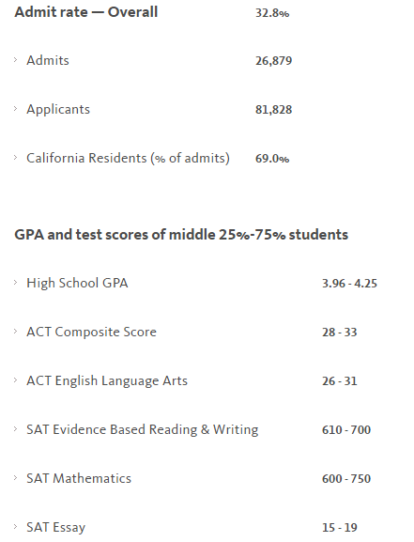This screenshot has height=542, width=414.
Task: Expand the chevron for SAT Evidence Based Reading & Writing
Action: click(16, 429)
